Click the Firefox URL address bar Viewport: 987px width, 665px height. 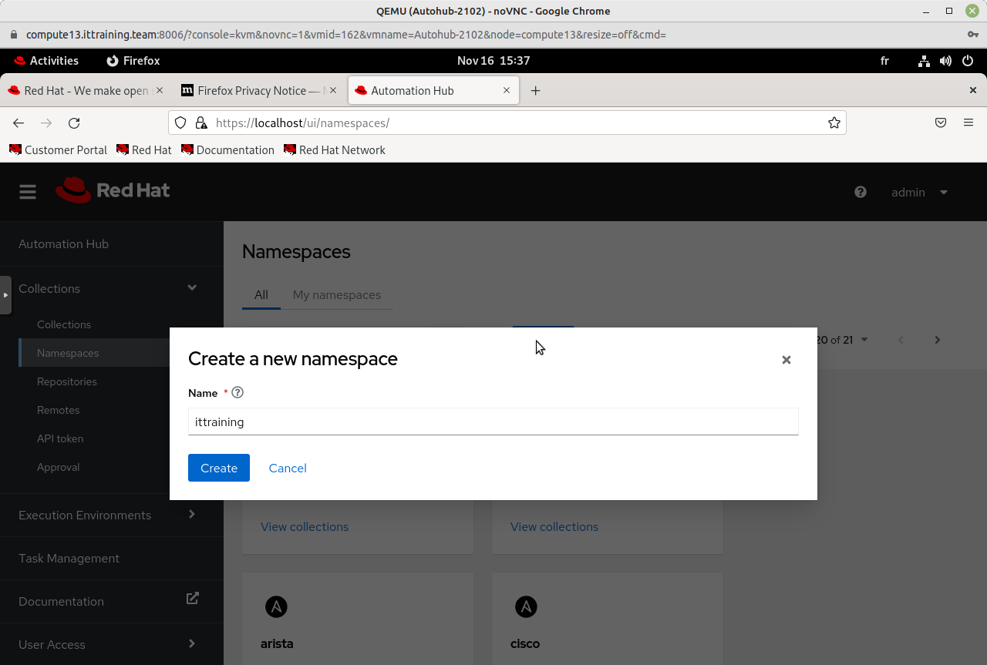(507, 123)
